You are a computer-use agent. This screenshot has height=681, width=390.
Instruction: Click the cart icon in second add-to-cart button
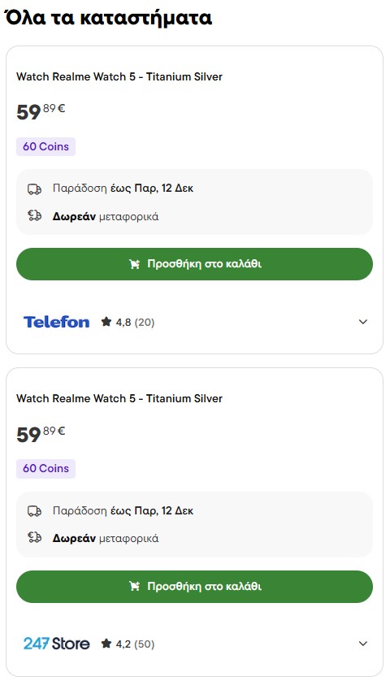click(135, 586)
